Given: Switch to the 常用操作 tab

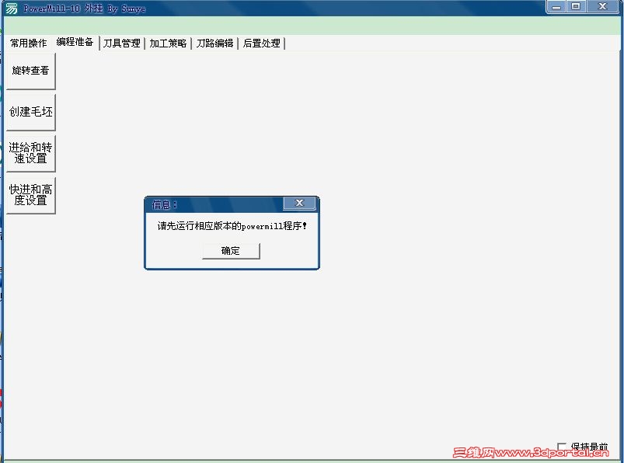Looking at the screenshot, I should (x=28, y=43).
